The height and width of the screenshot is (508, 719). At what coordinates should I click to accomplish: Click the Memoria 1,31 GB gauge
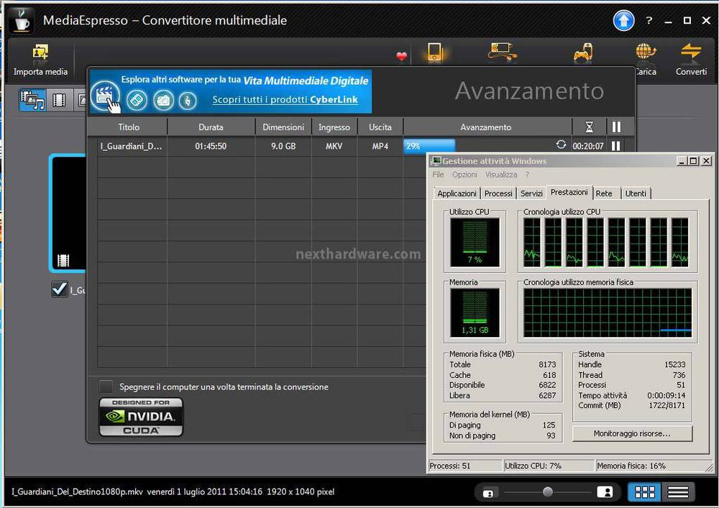point(475,313)
